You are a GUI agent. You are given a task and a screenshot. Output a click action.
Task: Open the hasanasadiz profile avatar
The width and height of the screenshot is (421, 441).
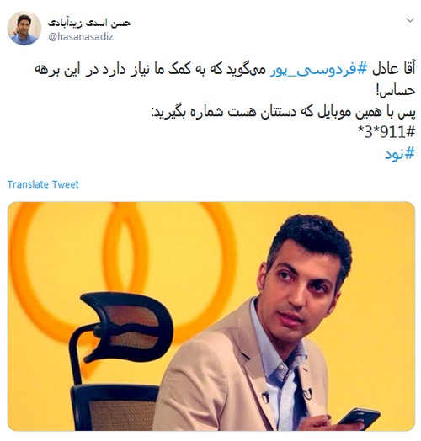(24, 28)
